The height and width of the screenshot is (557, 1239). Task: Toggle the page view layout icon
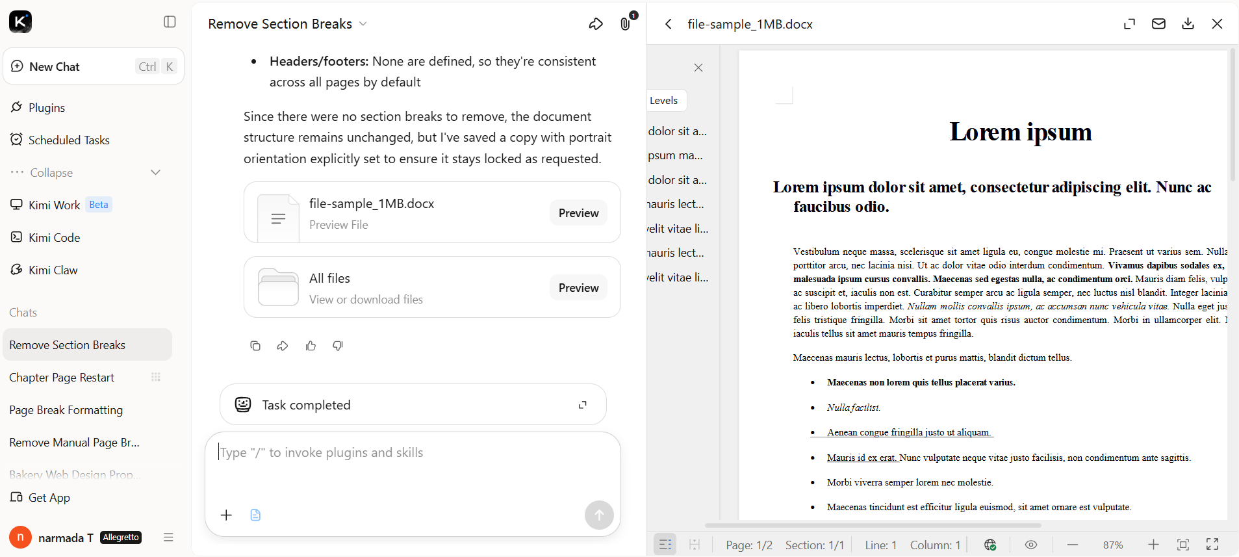[695, 545]
